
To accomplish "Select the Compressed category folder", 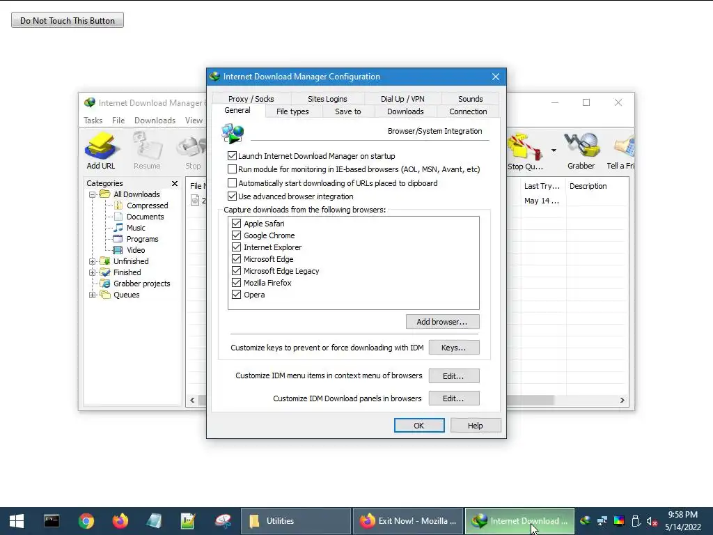I will pyautogui.click(x=147, y=206).
